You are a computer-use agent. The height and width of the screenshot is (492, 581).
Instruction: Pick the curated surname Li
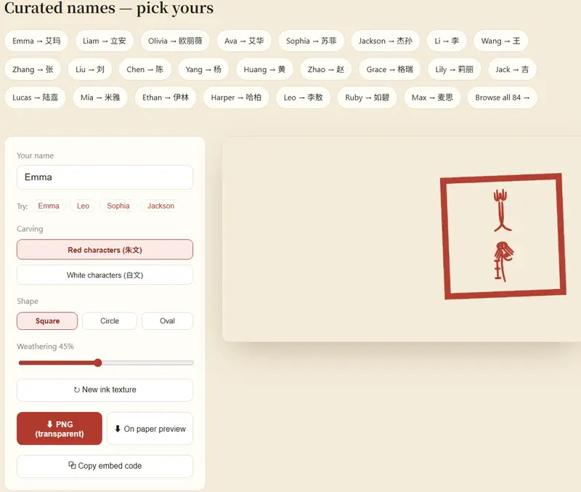click(447, 41)
